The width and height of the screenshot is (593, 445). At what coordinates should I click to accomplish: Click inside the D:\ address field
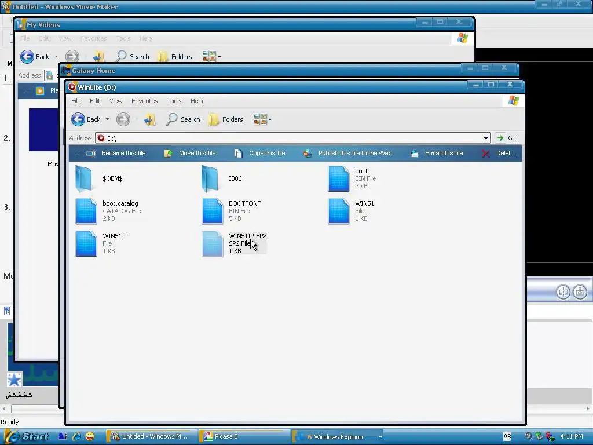[x=293, y=138]
